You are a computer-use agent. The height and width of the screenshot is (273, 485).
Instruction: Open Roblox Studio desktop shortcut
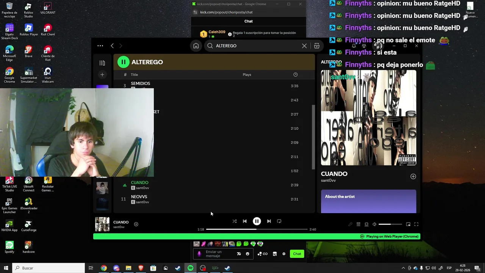pos(28,10)
